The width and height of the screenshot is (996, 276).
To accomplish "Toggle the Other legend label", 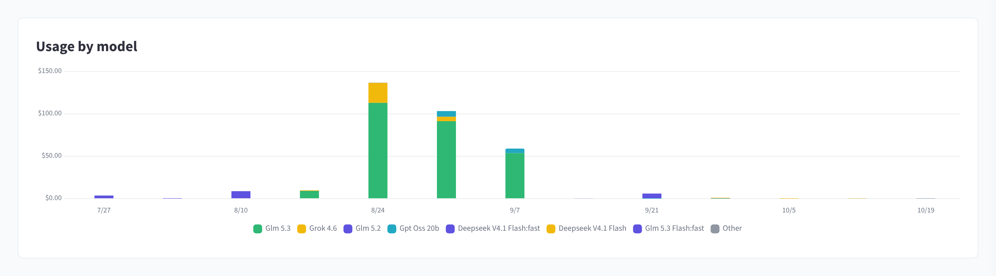I will click(732, 228).
